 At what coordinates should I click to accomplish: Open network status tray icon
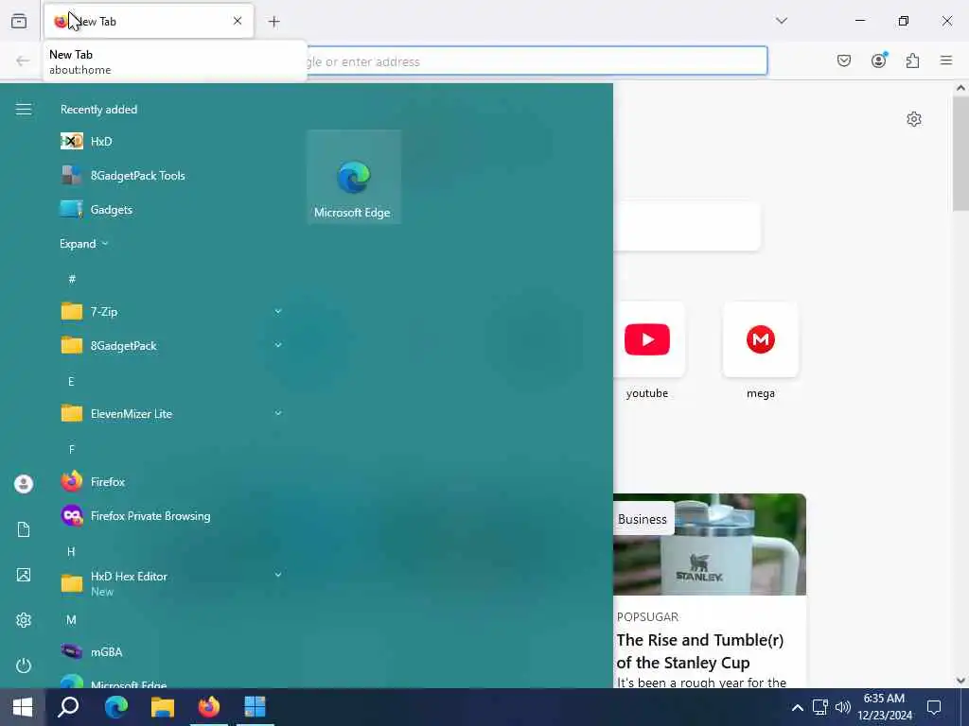click(x=820, y=707)
